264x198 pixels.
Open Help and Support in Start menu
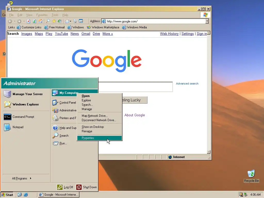(64, 128)
